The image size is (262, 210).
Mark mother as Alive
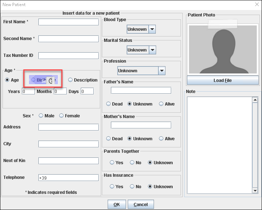coord(161,139)
